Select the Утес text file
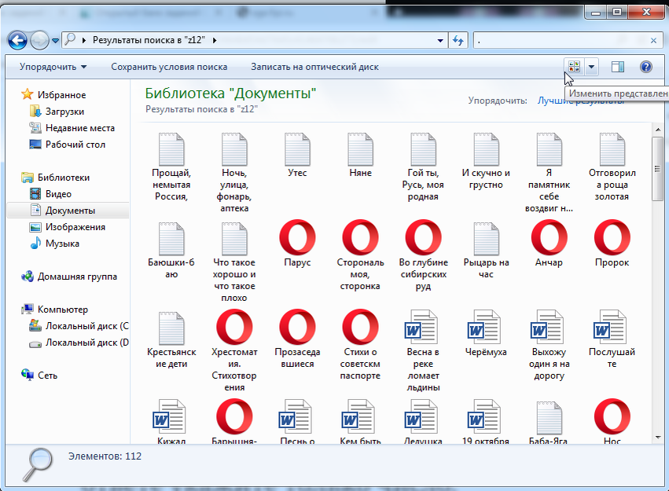This screenshot has width=669, height=491. pyautogui.click(x=297, y=155)
